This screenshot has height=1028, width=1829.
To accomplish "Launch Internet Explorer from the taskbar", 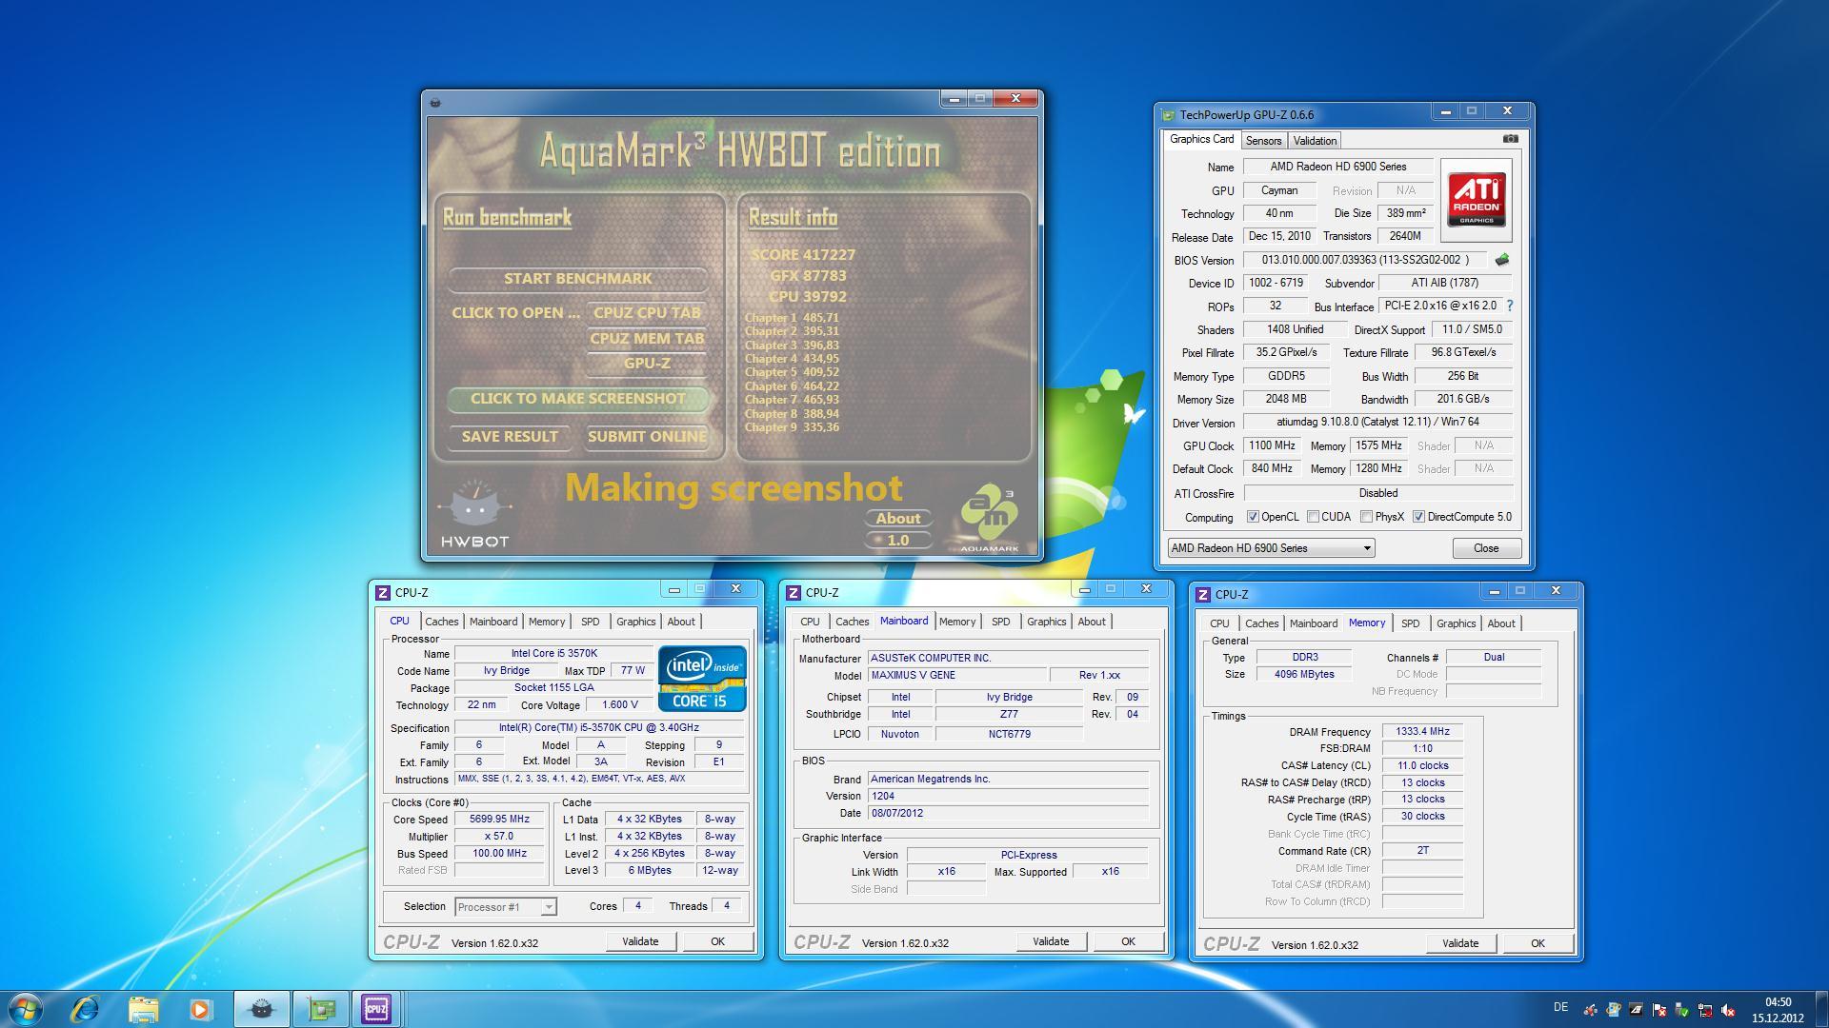I will coord(86,1009).
